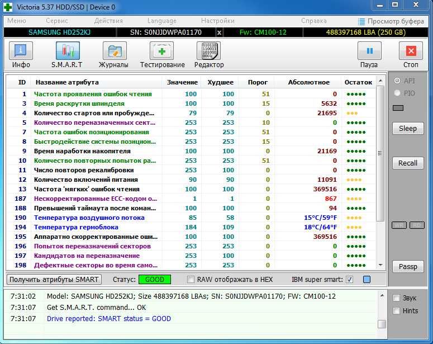This screenshot has height=344, width=433.
Task: Click the Passp button
Action: tap(408, 267)
